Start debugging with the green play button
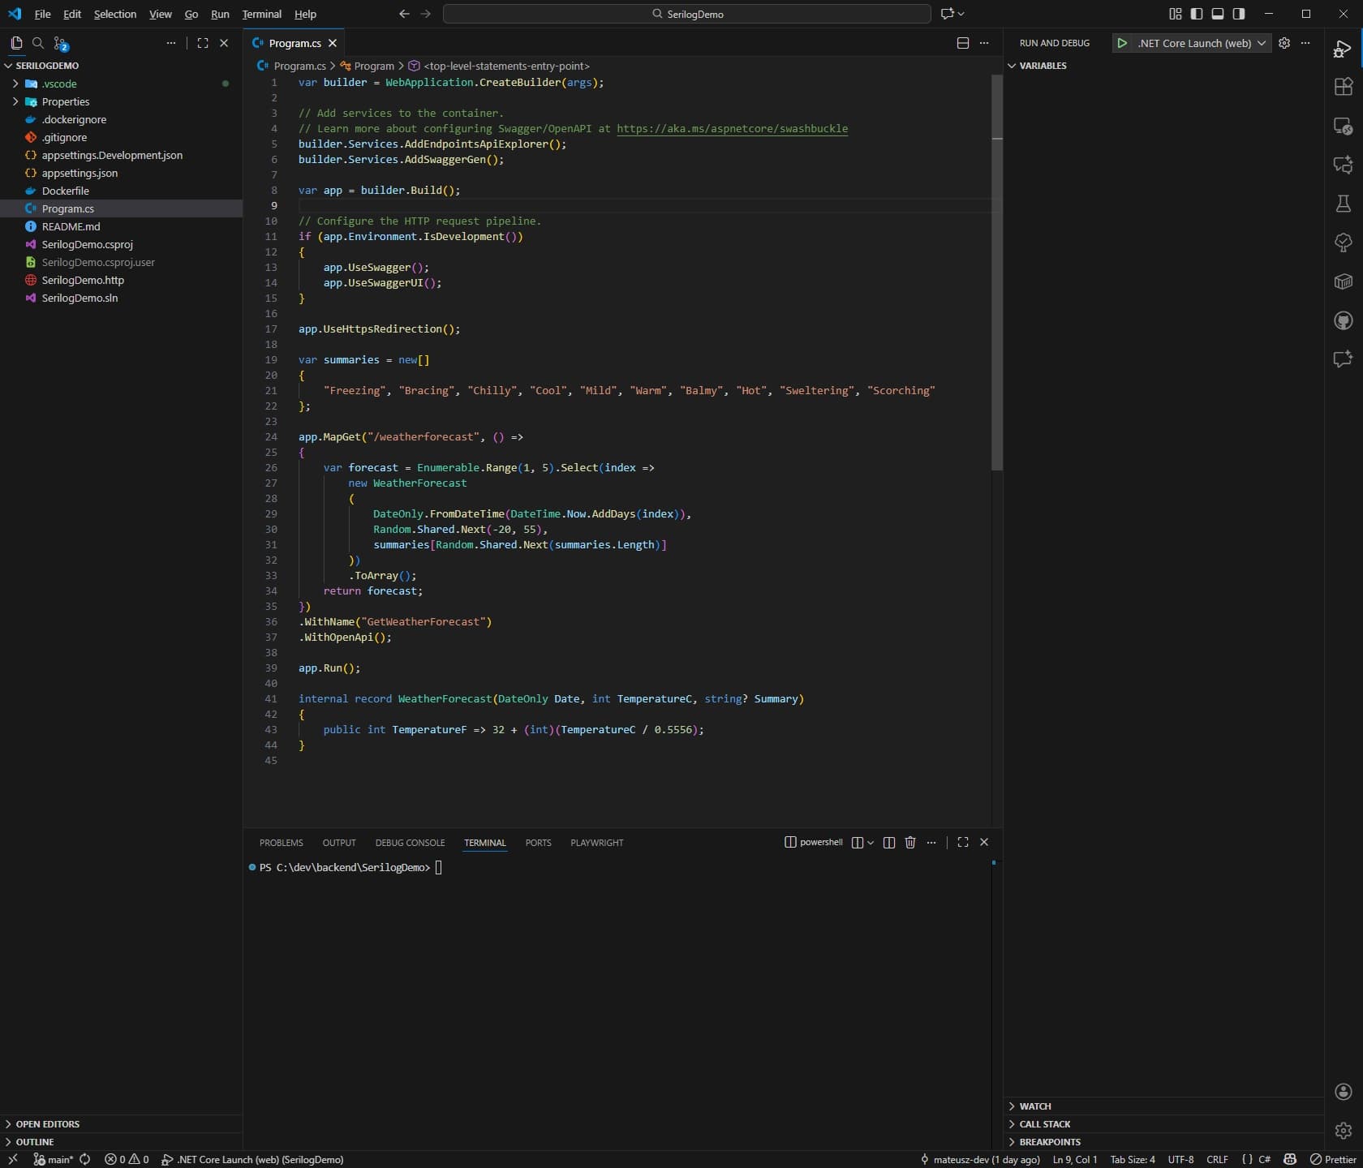Screen dimensions: 1363x1168 coord(1122,43)
